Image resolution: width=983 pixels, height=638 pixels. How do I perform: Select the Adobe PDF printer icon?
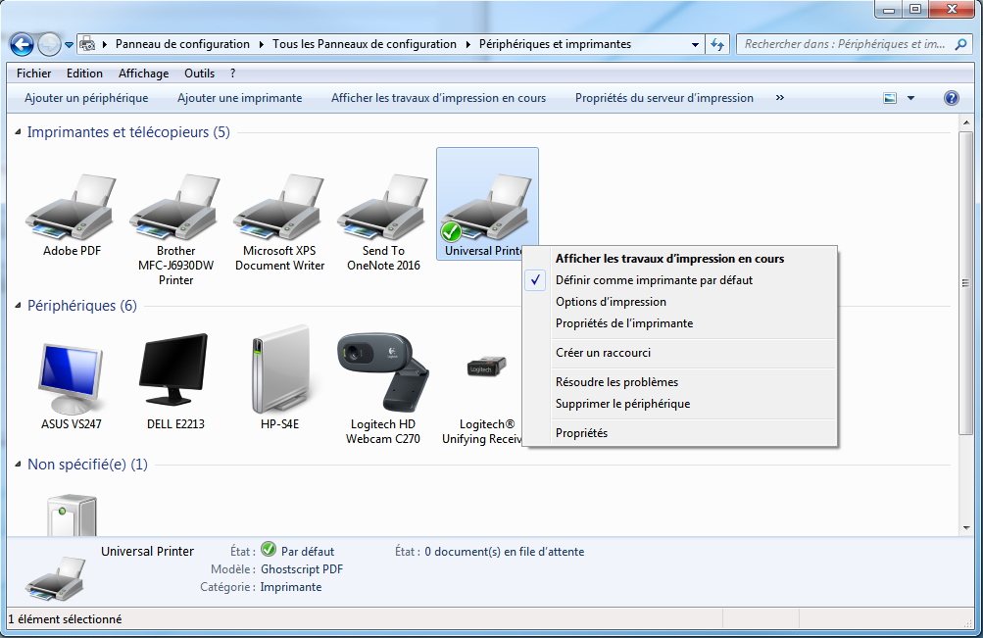(71, 208)
